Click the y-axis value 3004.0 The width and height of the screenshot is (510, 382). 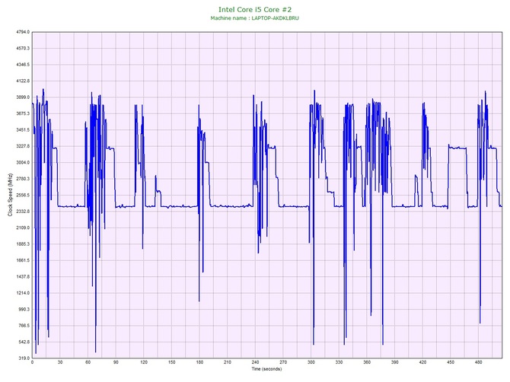23,163
